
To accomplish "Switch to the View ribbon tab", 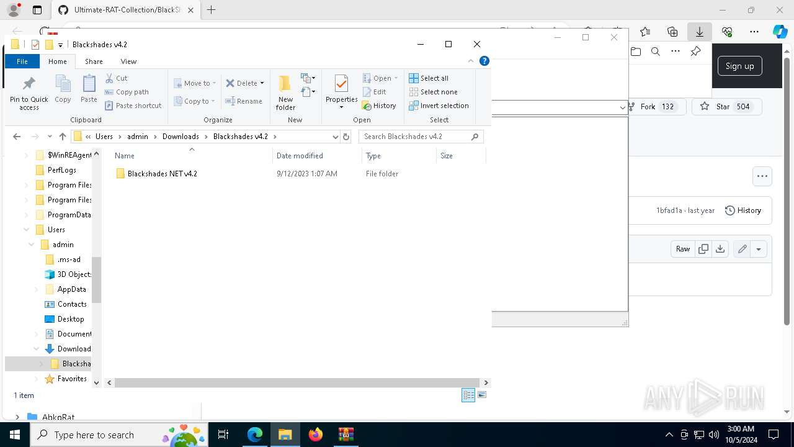I will pyautogui.click(x=128, y=61).
